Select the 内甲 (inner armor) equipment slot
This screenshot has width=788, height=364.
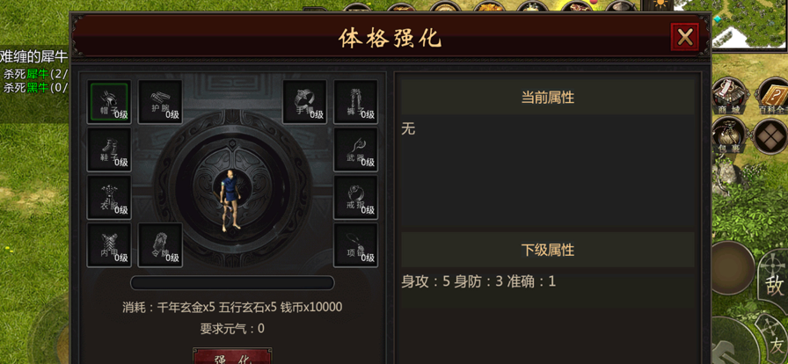109,244
